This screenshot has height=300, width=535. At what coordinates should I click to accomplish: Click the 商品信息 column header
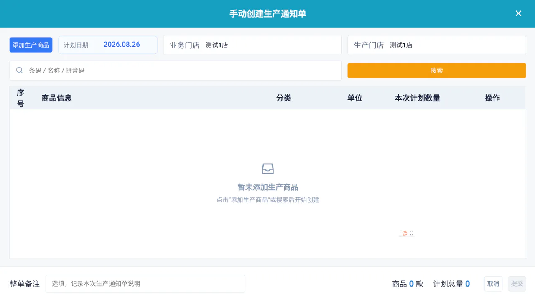click(x=57, y=98)
